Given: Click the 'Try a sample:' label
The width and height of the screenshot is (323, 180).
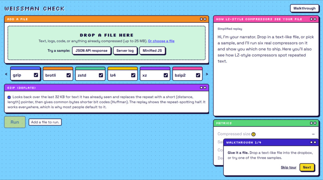Looking at the screenshot, I should click(x=59, y=51).
